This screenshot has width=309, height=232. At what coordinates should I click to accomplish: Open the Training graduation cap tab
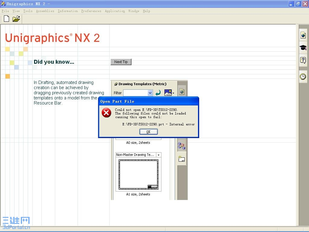pos(303,47)
